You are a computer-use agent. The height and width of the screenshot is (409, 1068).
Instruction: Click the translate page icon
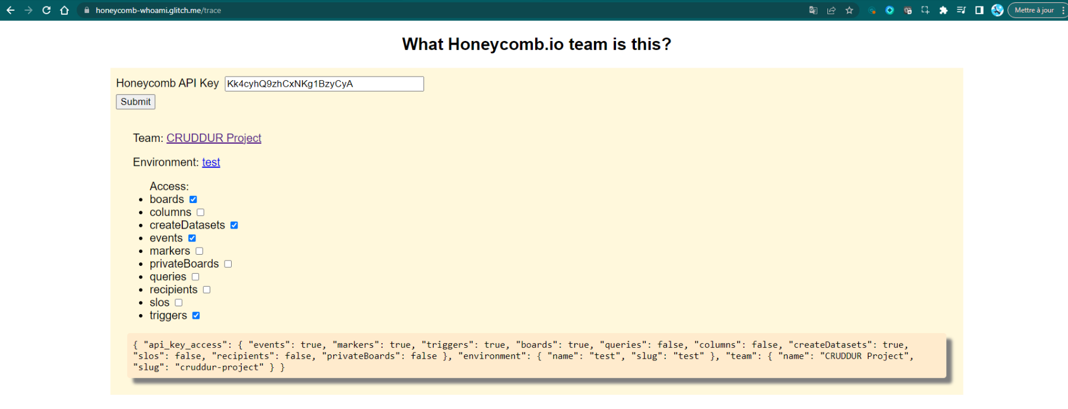coord(813,10)
